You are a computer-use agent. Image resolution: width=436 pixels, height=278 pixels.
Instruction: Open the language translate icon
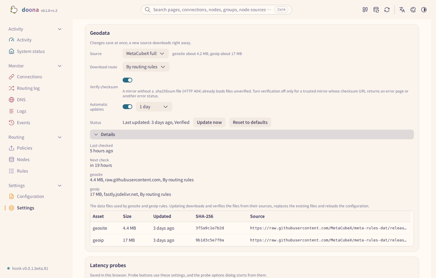(402, 10)
